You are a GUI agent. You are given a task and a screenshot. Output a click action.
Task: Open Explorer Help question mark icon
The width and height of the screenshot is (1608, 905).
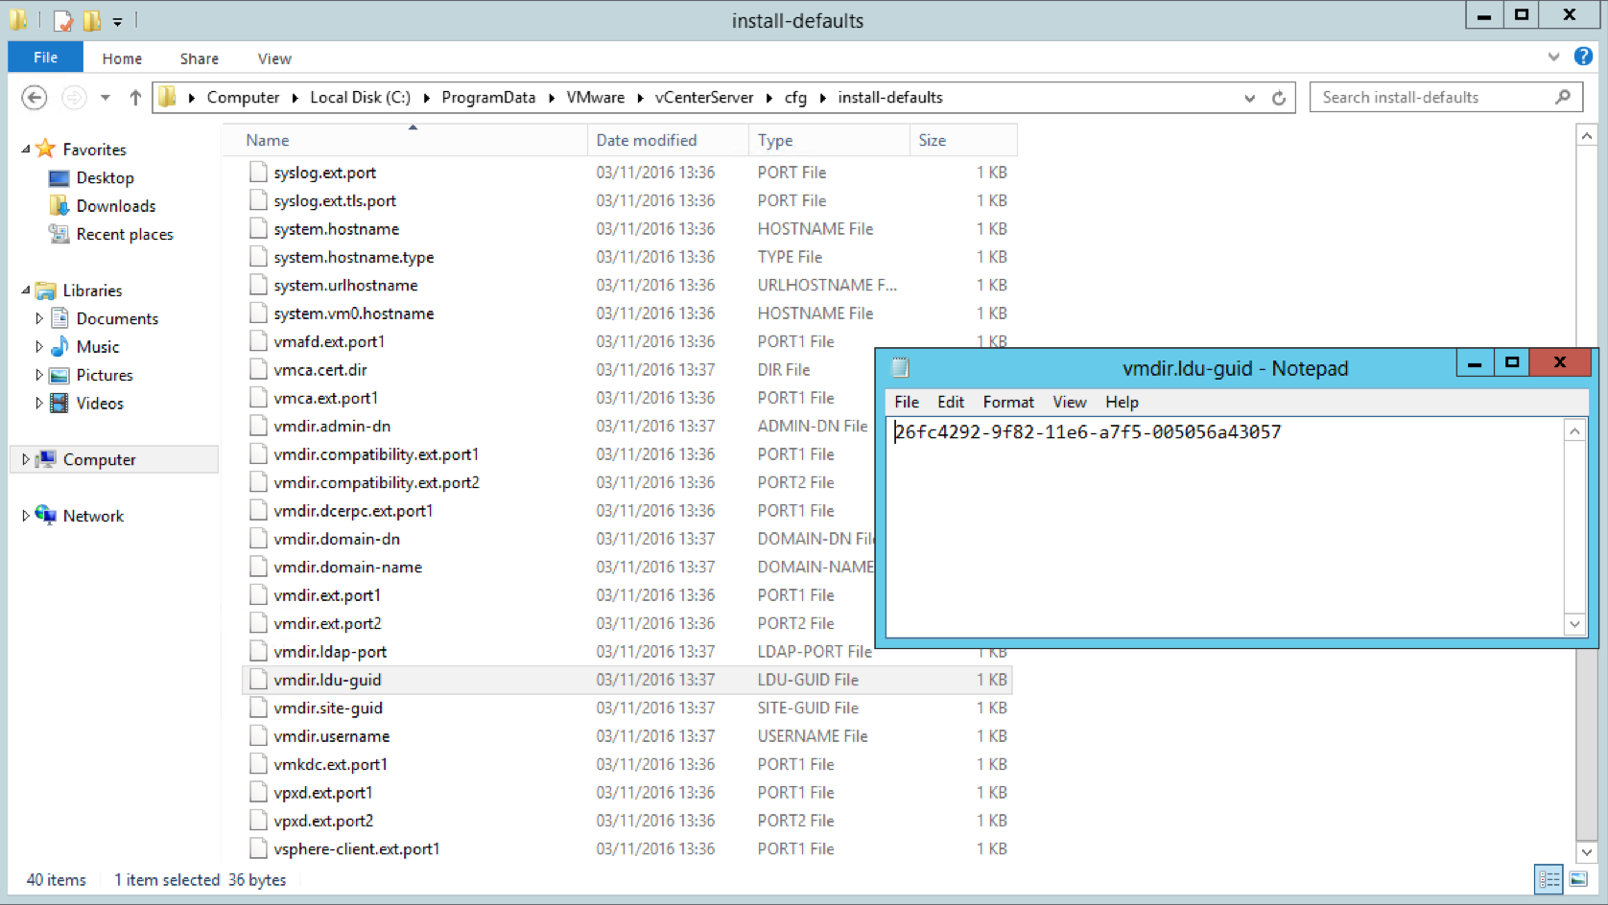(1583, 57)
